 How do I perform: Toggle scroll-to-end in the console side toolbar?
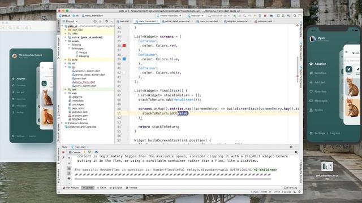[x=69, y=173]
